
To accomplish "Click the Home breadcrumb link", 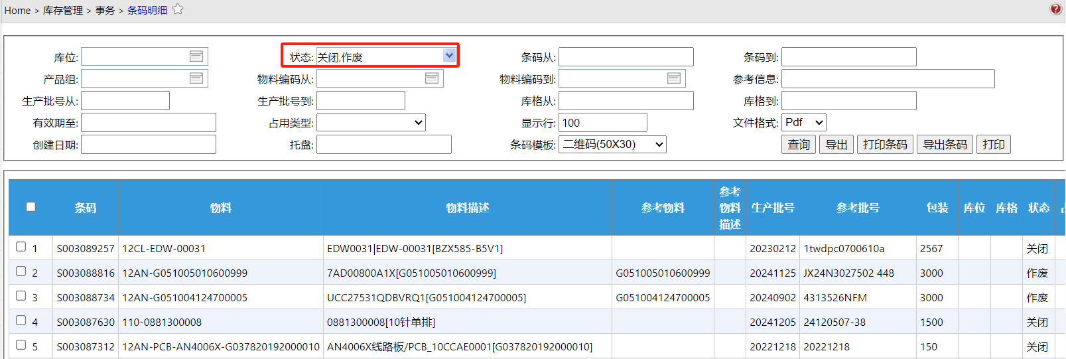I will coord(17,11).
